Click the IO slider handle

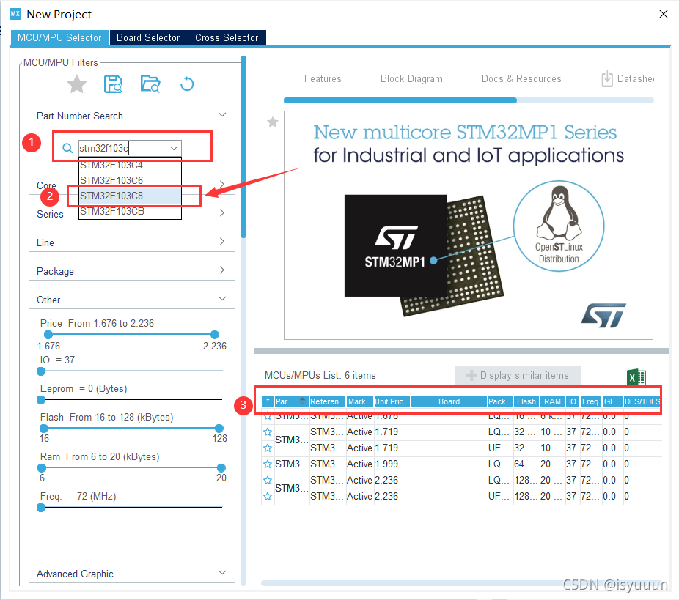click(41, 371)
